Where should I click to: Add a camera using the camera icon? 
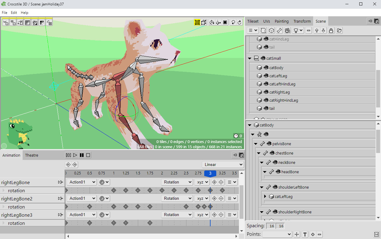point(287,30)
